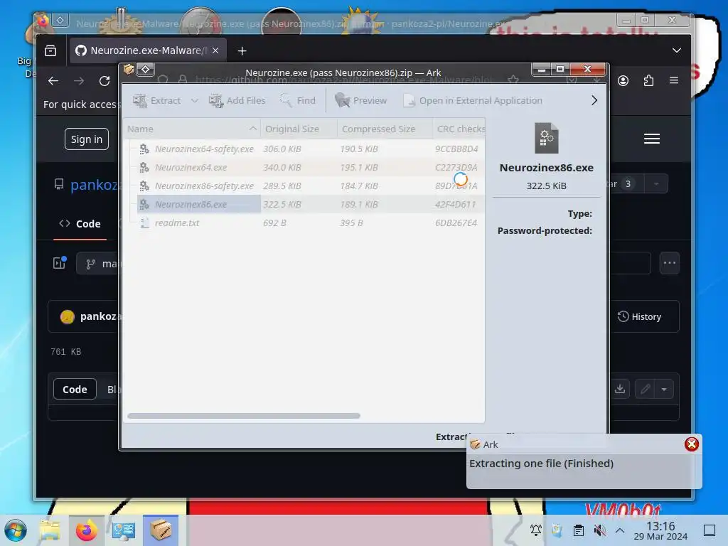
Task: Click the Neurozinex64.exe executable icon
Action: pos(144,168)
